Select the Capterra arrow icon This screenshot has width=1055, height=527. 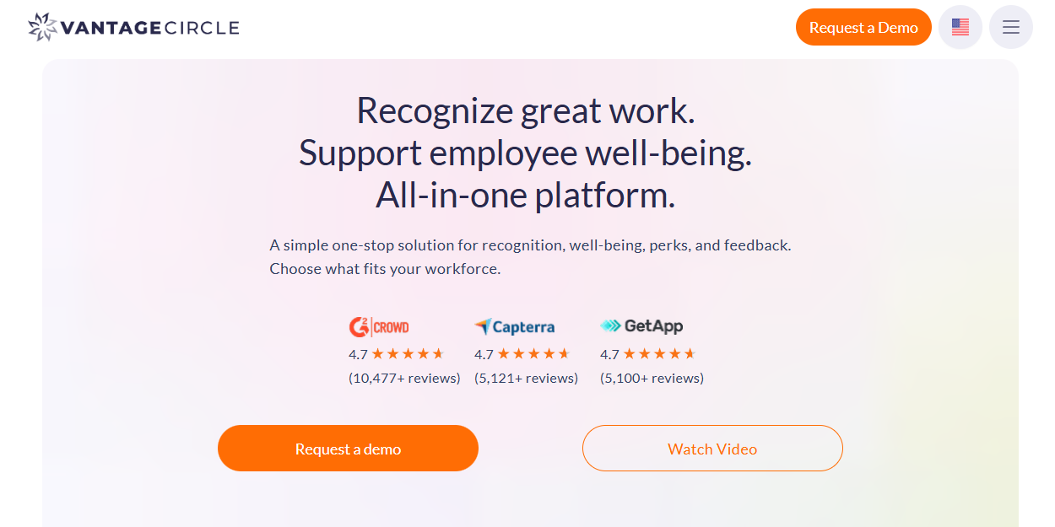[483, 325]
